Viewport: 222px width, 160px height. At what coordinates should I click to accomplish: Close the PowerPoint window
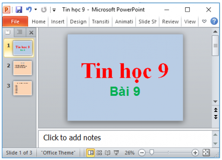coord(209,10)
